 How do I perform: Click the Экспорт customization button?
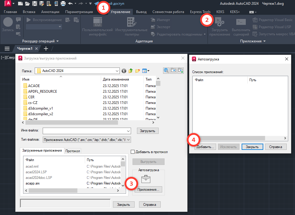coord(160,27)
